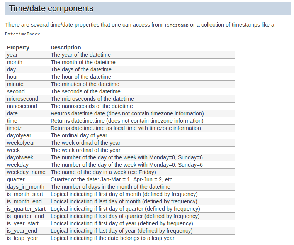This screenshot has width=294, height=245.
Task: Click the 'is_quarter_end' property name
Action: click(25, 216)
